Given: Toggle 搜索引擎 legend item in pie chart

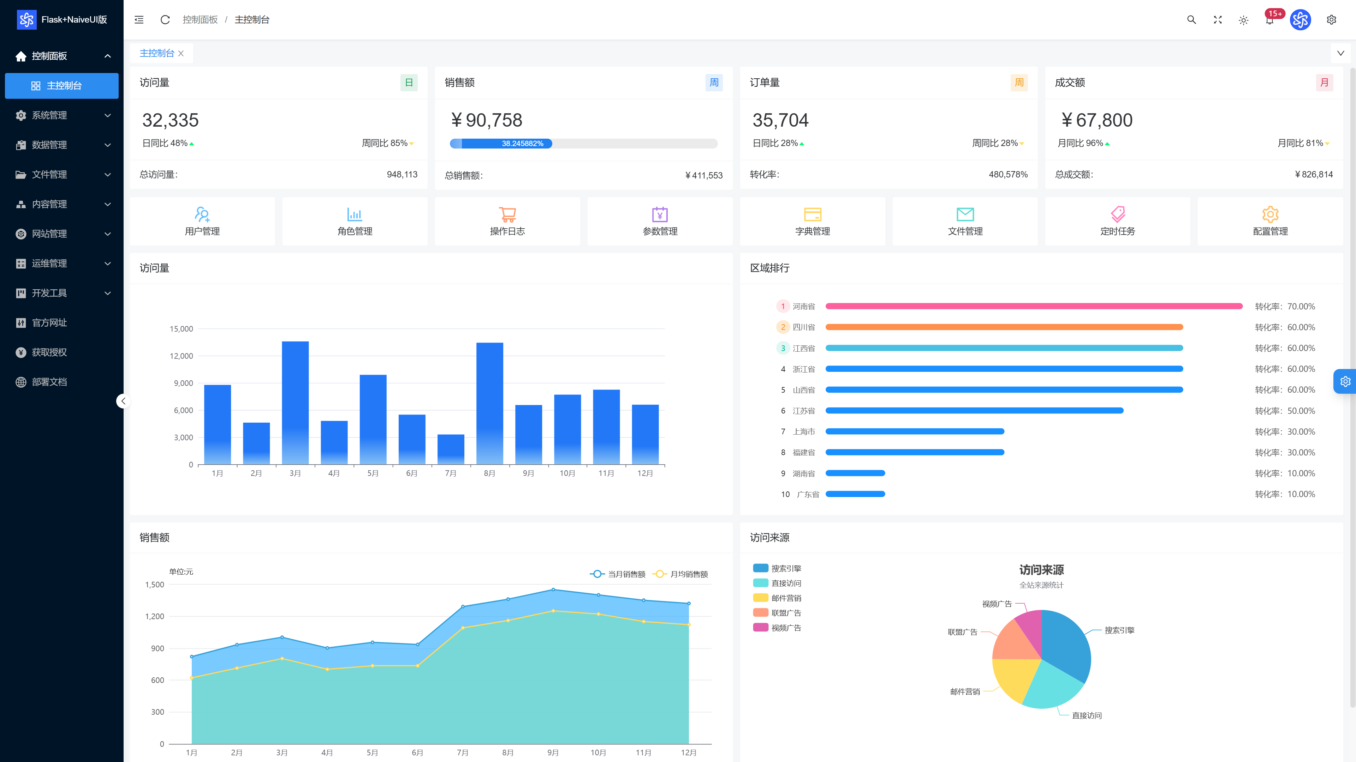Looking at the screenshot, I should click(x=777, y=568).
